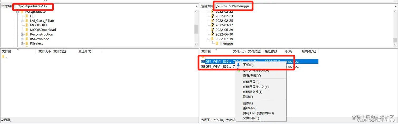This screenshot has height=124, width=398.
Task: Select the Reconstruction tree label
Action: pos(42,34)
